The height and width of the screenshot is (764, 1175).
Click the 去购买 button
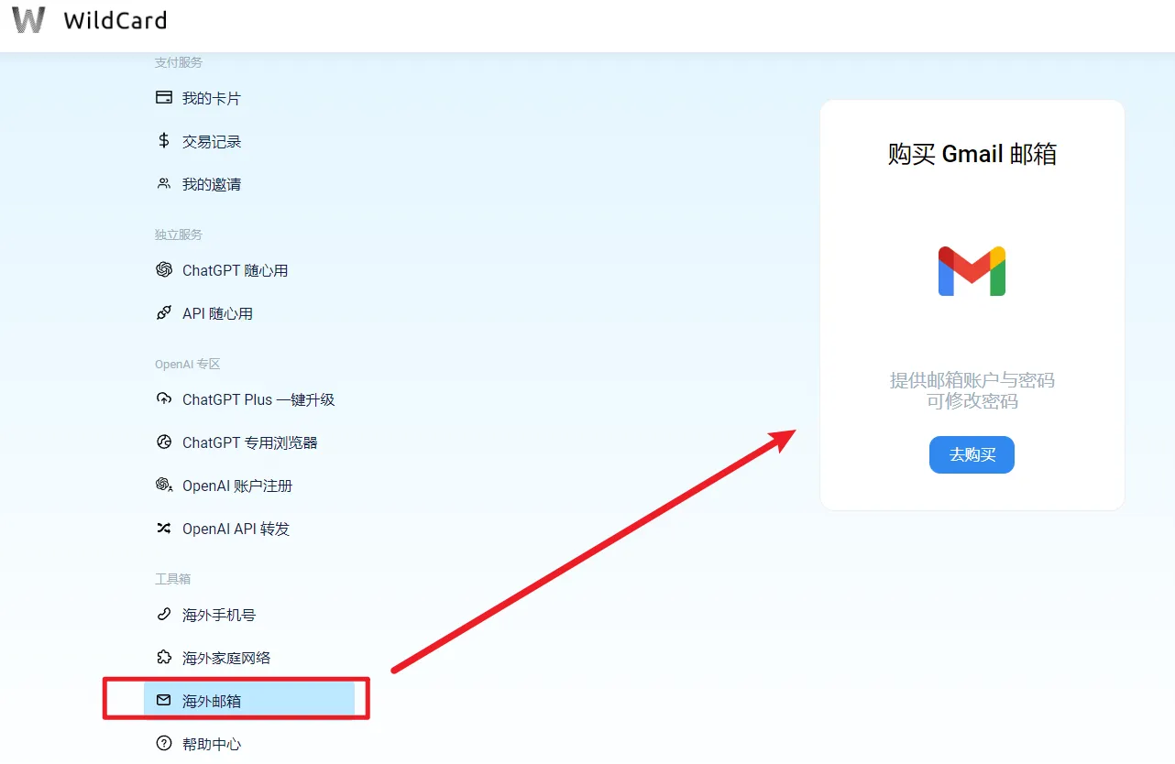[972, 454]
